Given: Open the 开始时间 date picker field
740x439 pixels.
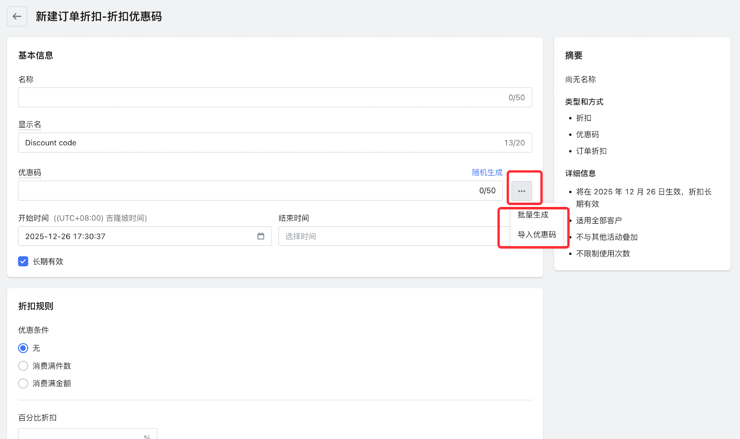Looking at the screenshot, I should 139,236.
